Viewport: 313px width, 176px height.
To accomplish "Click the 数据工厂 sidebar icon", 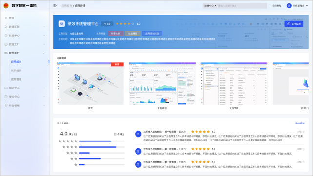I will [x=6, y=44].
